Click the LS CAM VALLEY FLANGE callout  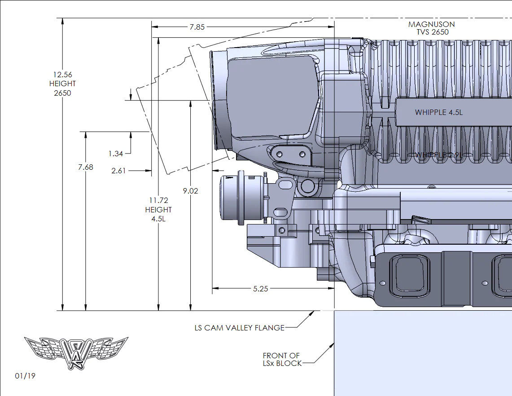pos(239,328)
